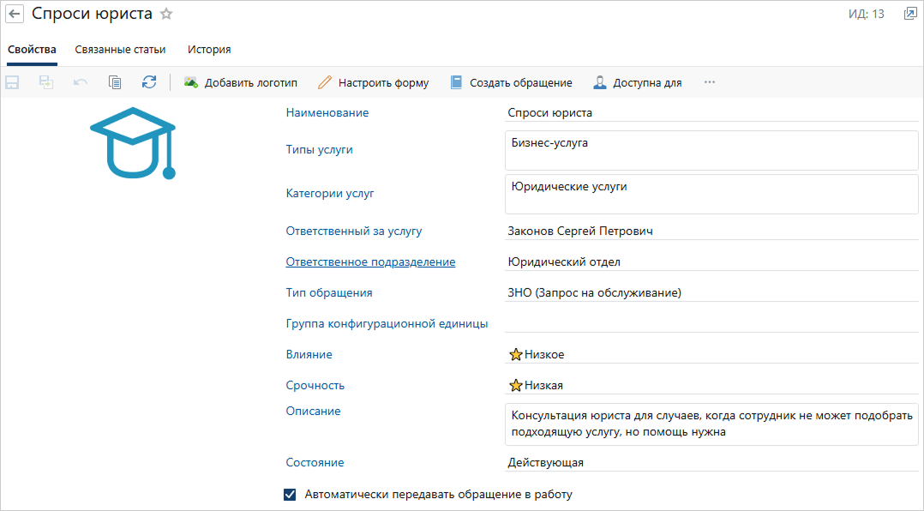Screen dimensions: 924x511
Task: Click the Save and close toolbar icon
Action: click(45, 82)
